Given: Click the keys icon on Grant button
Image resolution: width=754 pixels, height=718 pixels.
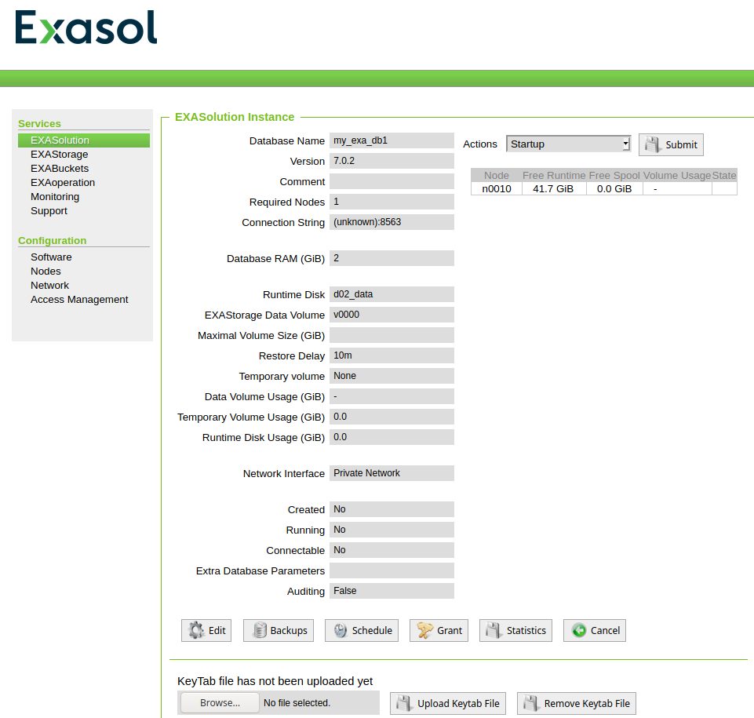Looking at the screenshot, I should 425,630.
